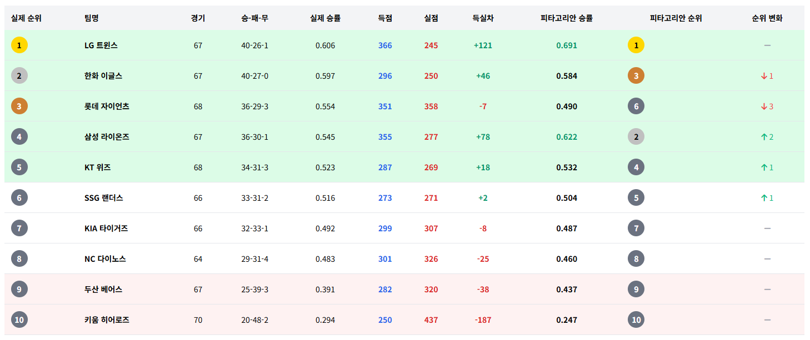Select team name KIA 타이거즈

[x=107, y=229]
